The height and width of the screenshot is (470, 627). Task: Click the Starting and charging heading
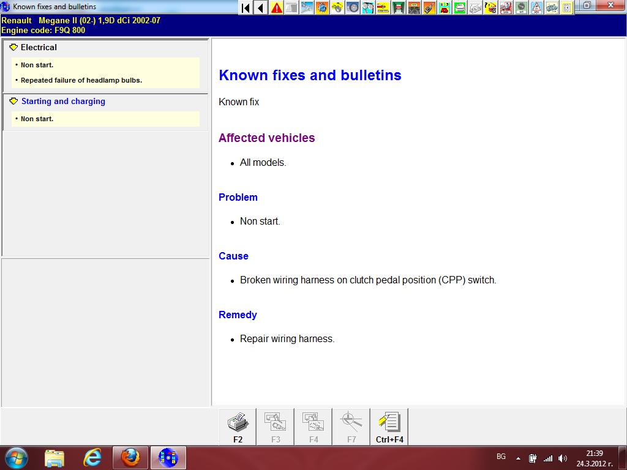(x=63, y=102)
